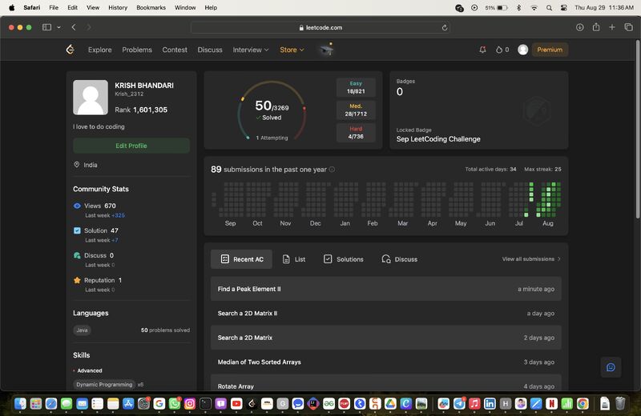Click the solved problems progress ring
This screenshot has width=641, height=416.
pos(272,111)
